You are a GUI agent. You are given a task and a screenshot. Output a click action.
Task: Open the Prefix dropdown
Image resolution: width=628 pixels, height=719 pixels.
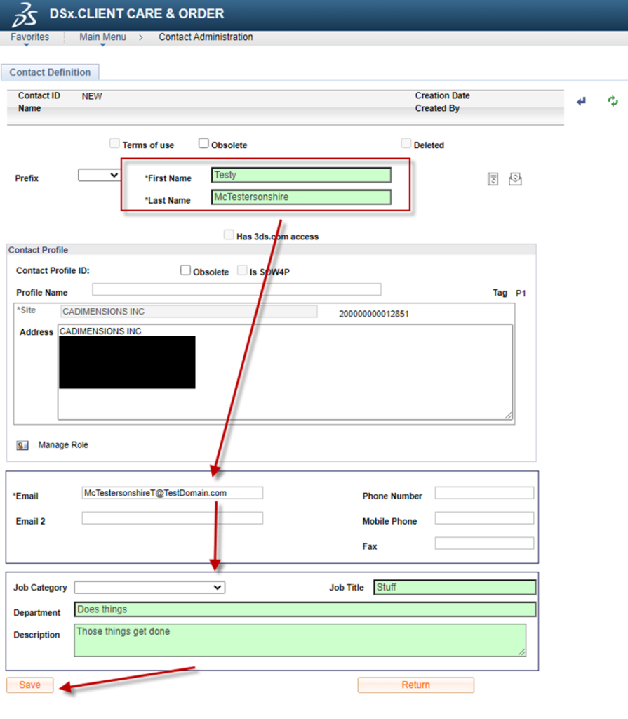(99, 175)
